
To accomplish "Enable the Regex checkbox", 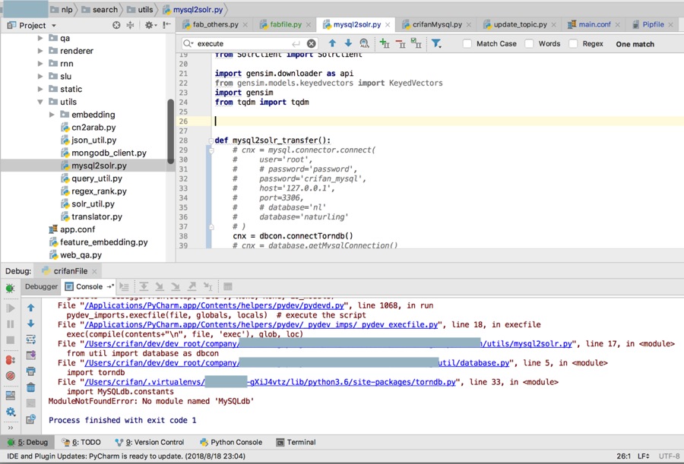I will tap(573, 44).
